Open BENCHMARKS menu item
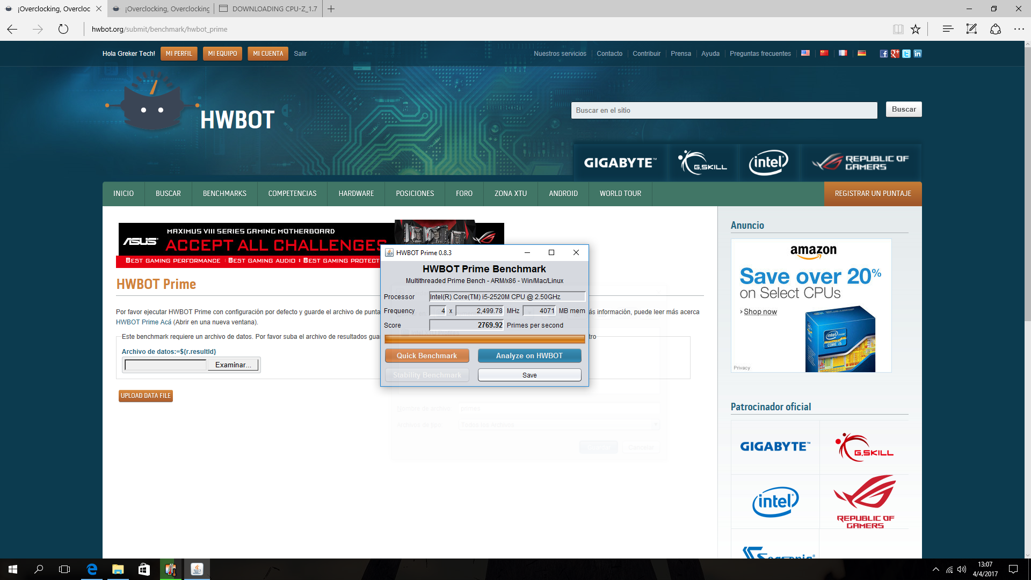Image resolution: width=1031 pixels, height=580 pixels. [224, 193]
